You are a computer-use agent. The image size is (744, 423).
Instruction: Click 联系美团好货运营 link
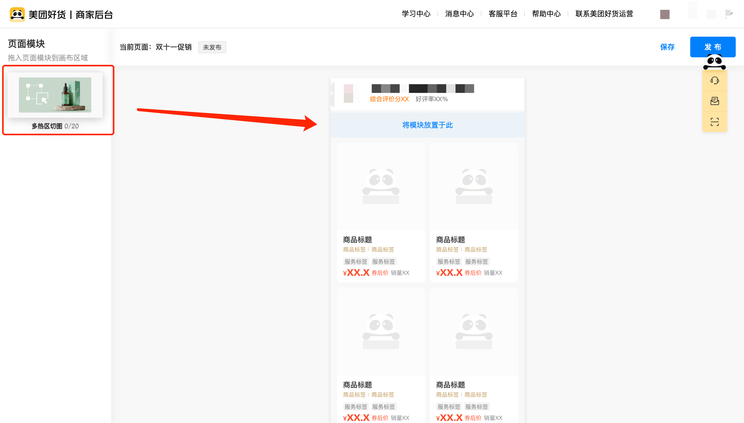coord(604,14)
